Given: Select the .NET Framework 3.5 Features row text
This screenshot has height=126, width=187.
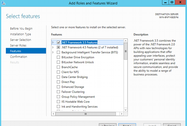Looking at the screenshot, I should pyautogui.click(x=79, y=42).
